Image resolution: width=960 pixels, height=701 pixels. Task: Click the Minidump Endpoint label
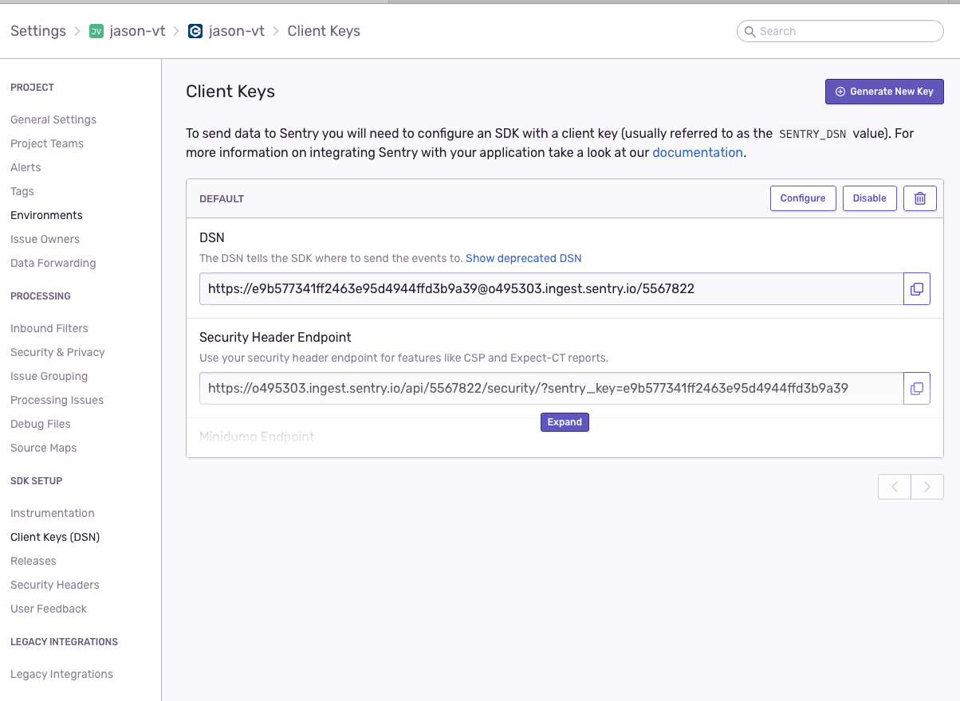257,437
